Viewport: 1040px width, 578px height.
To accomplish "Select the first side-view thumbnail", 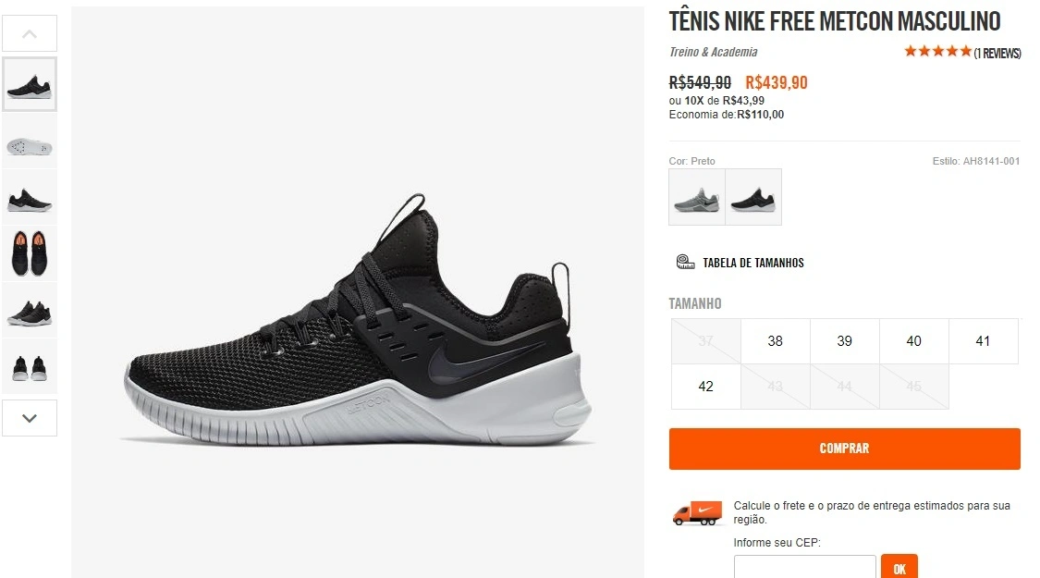I will [x=30, y=83].
